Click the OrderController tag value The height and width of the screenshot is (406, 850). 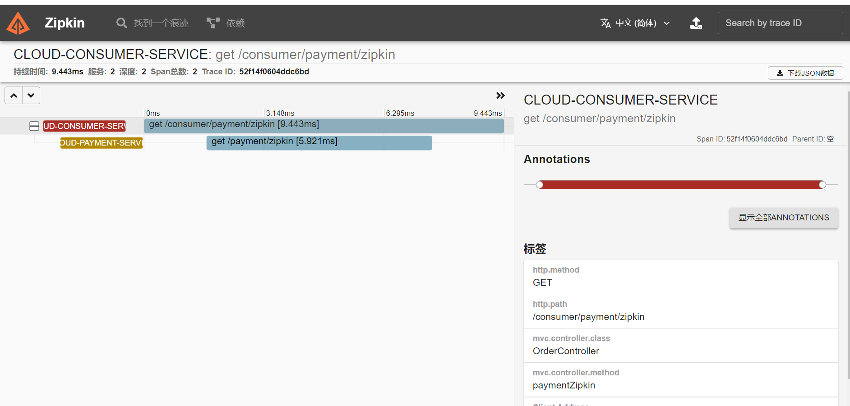(x=566, y=351)
